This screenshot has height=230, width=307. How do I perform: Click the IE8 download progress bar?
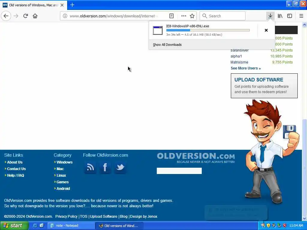[208, 30]
